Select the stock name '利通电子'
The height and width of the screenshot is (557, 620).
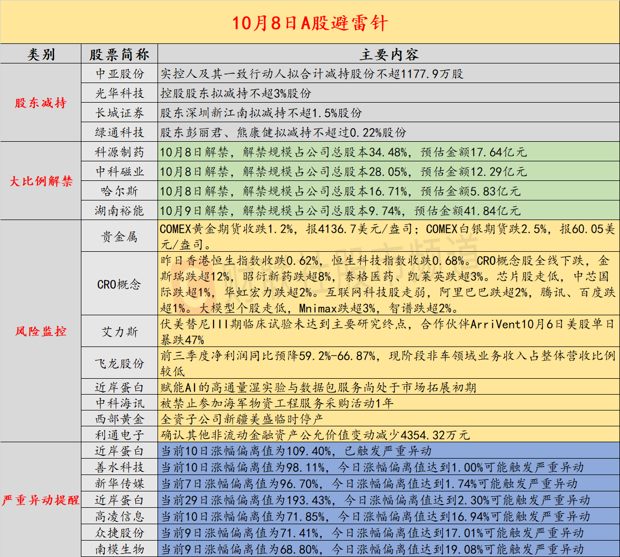click(119, 435)
